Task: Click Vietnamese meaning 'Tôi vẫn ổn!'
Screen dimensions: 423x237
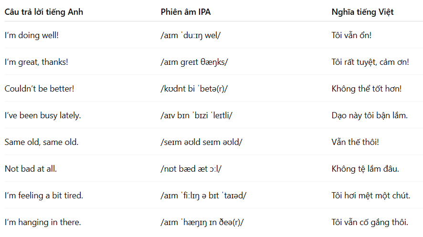Action: click(x=351, y=35)
